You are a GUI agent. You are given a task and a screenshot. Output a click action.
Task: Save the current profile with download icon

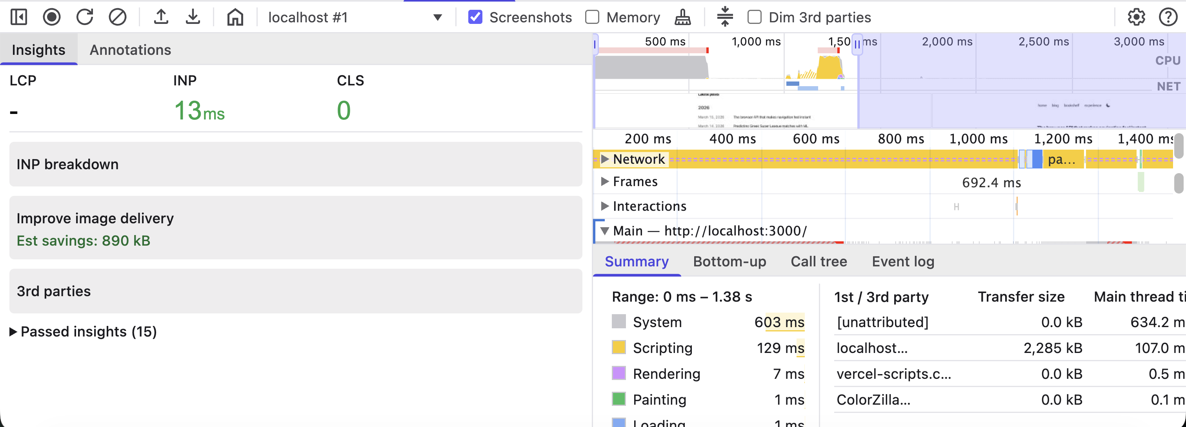(x=193, y=17)
